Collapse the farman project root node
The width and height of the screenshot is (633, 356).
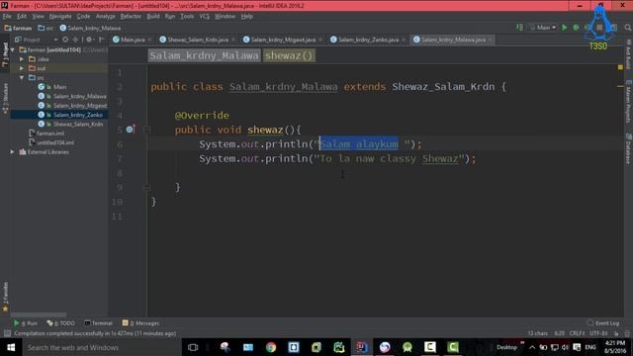point(13,49)
